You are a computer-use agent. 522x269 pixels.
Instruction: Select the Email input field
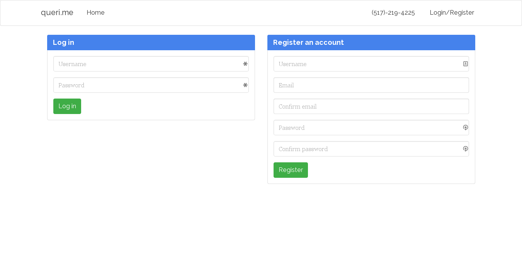[371, 85]
